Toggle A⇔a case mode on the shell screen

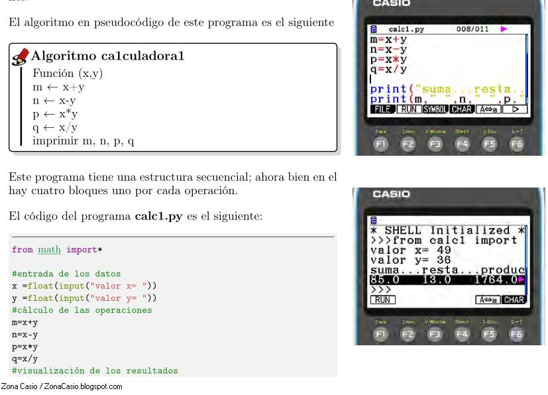click(x=489, y=300)
